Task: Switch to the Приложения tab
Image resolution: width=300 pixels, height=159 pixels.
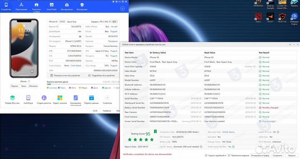Action: pyautogui.click(x=21, y=6)
